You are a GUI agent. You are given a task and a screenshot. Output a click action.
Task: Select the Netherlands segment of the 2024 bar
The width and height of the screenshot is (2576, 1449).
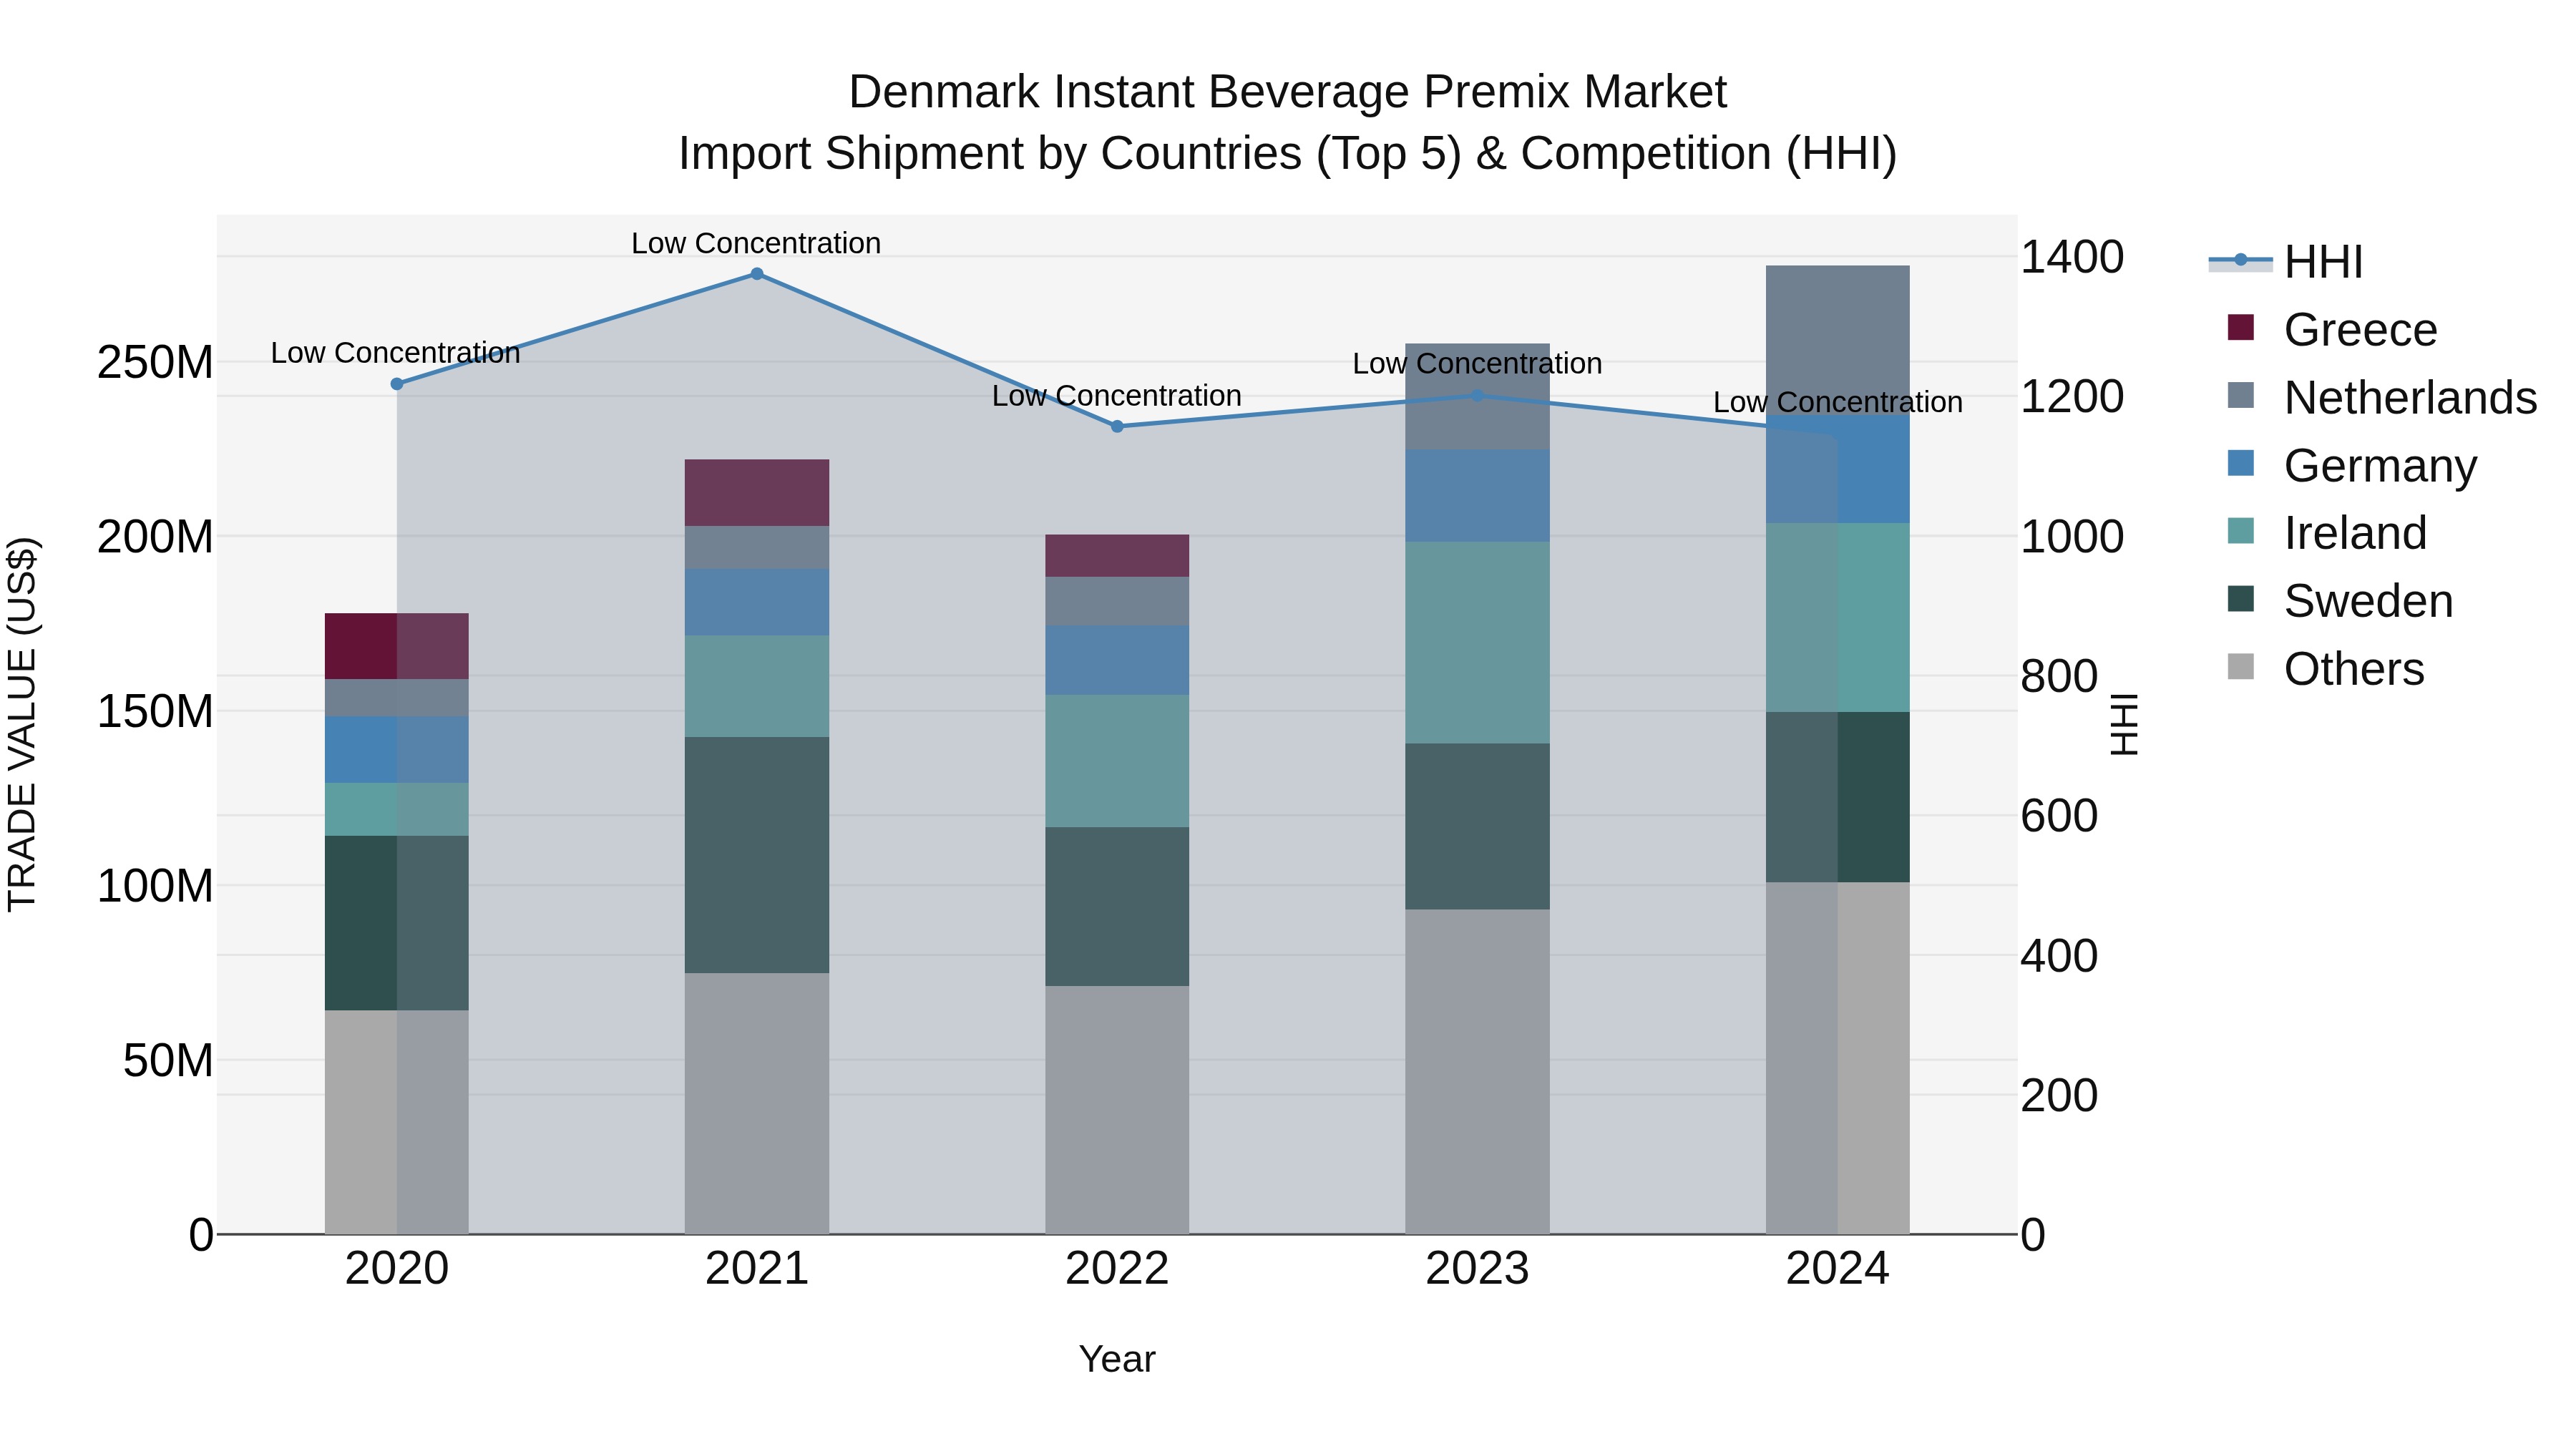(x=1838, y=341)
